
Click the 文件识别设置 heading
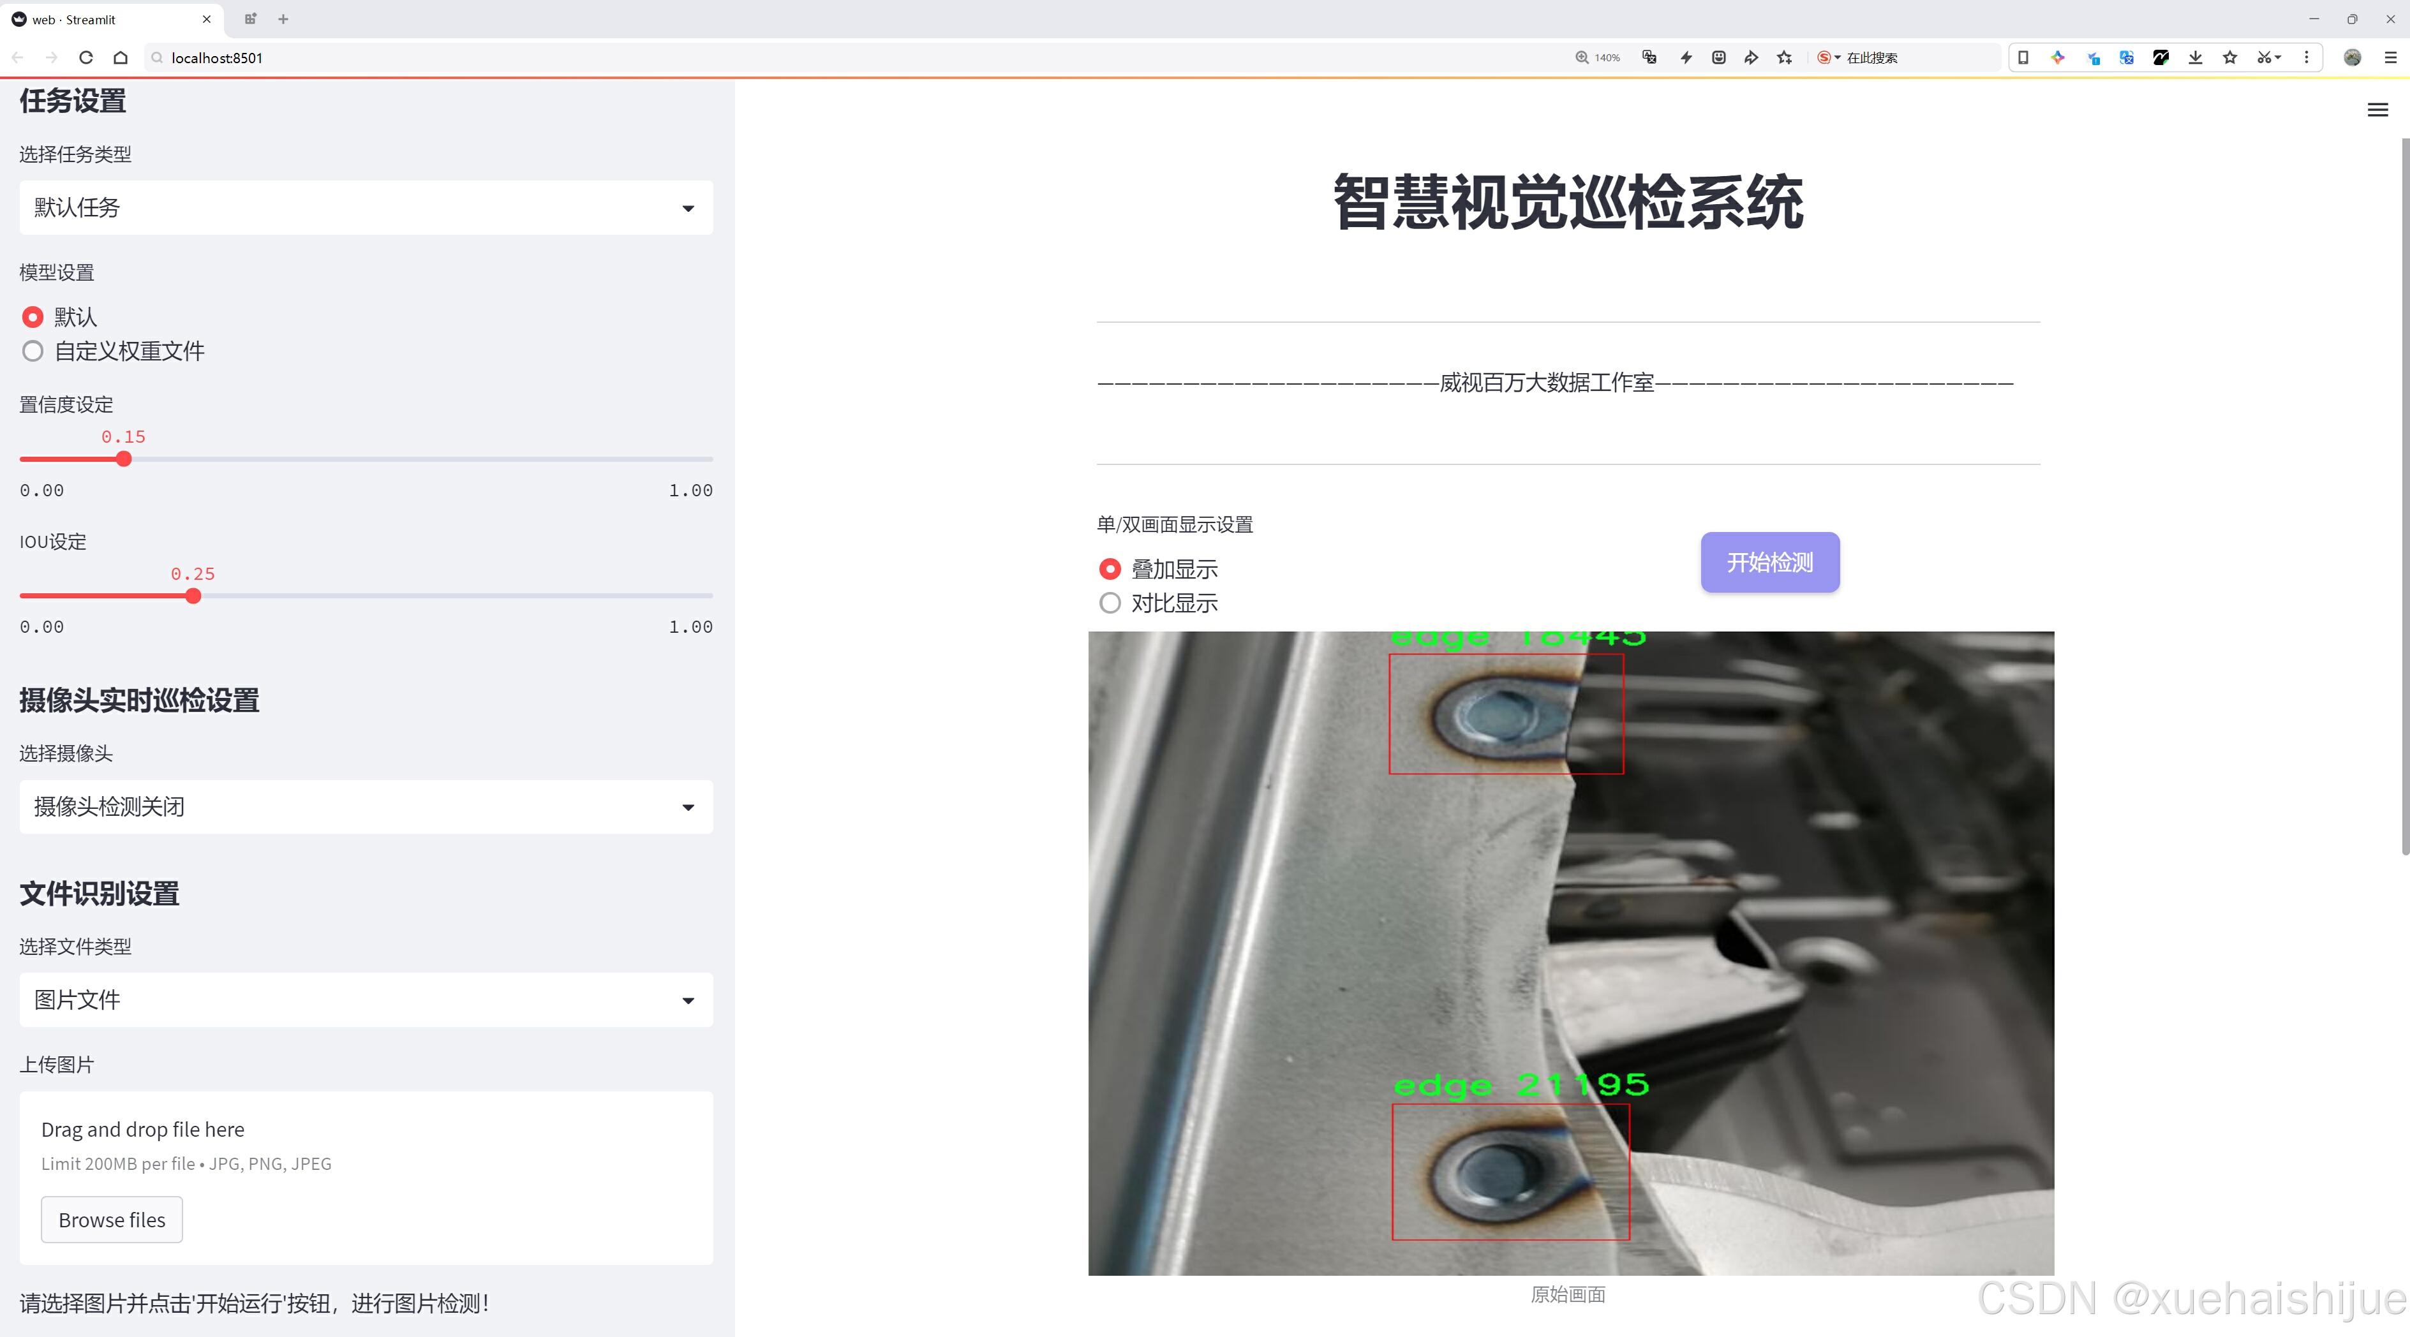[99, 894]
